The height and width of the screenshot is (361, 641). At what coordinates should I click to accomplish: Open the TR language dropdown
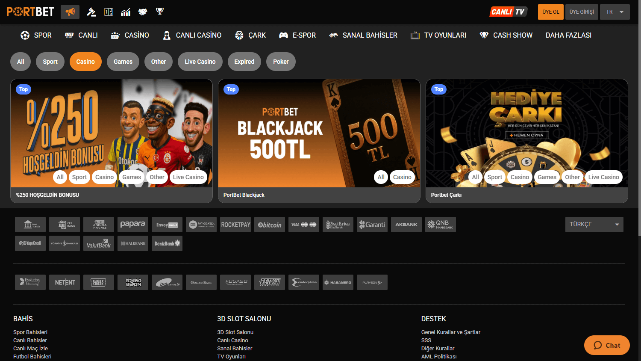(x=615, y=12)
